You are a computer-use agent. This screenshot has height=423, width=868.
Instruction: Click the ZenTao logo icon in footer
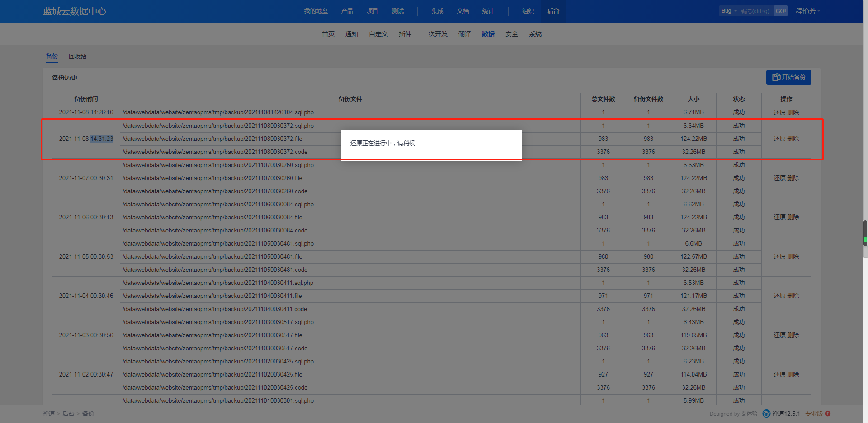[x=766, y=414]
